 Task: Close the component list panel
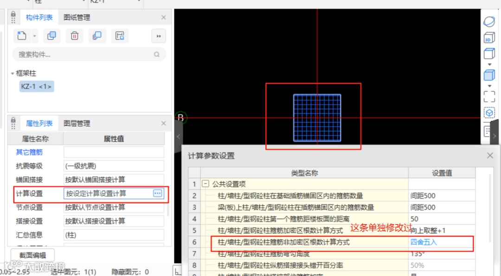click(x=164, y=17)
